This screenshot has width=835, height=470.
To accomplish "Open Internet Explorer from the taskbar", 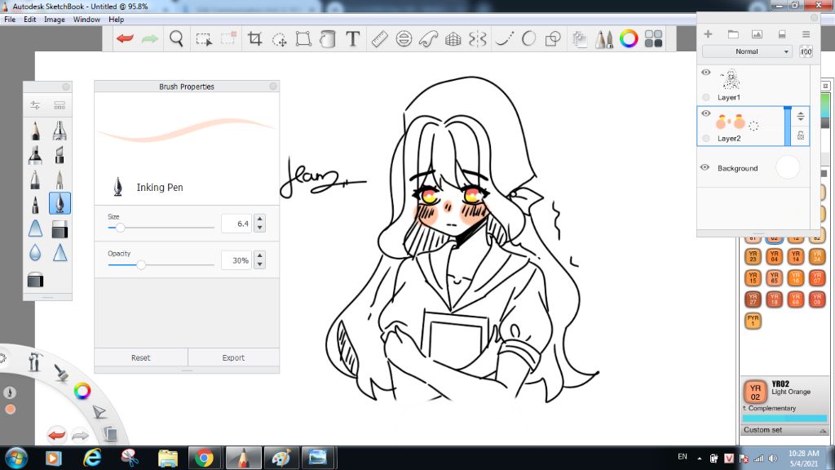I will click(x=92, y=458).
